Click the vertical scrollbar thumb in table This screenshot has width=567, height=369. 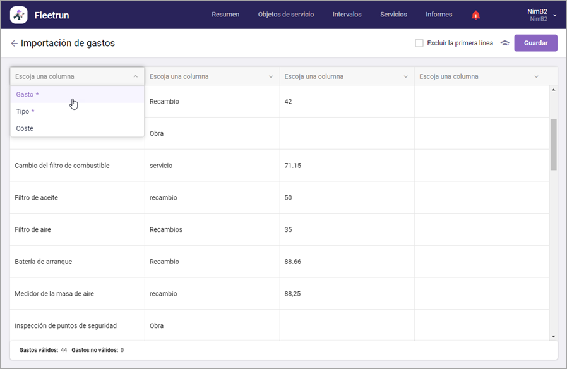pyautogui.click(x=553, y=144)
